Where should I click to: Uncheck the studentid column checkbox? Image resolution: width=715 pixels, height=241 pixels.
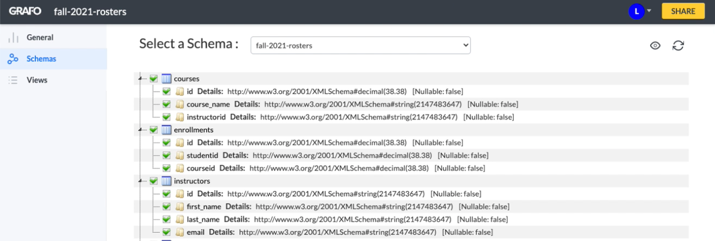coord(166,156)
